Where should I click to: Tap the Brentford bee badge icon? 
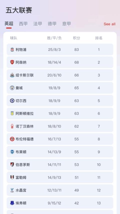coord(12,139)
